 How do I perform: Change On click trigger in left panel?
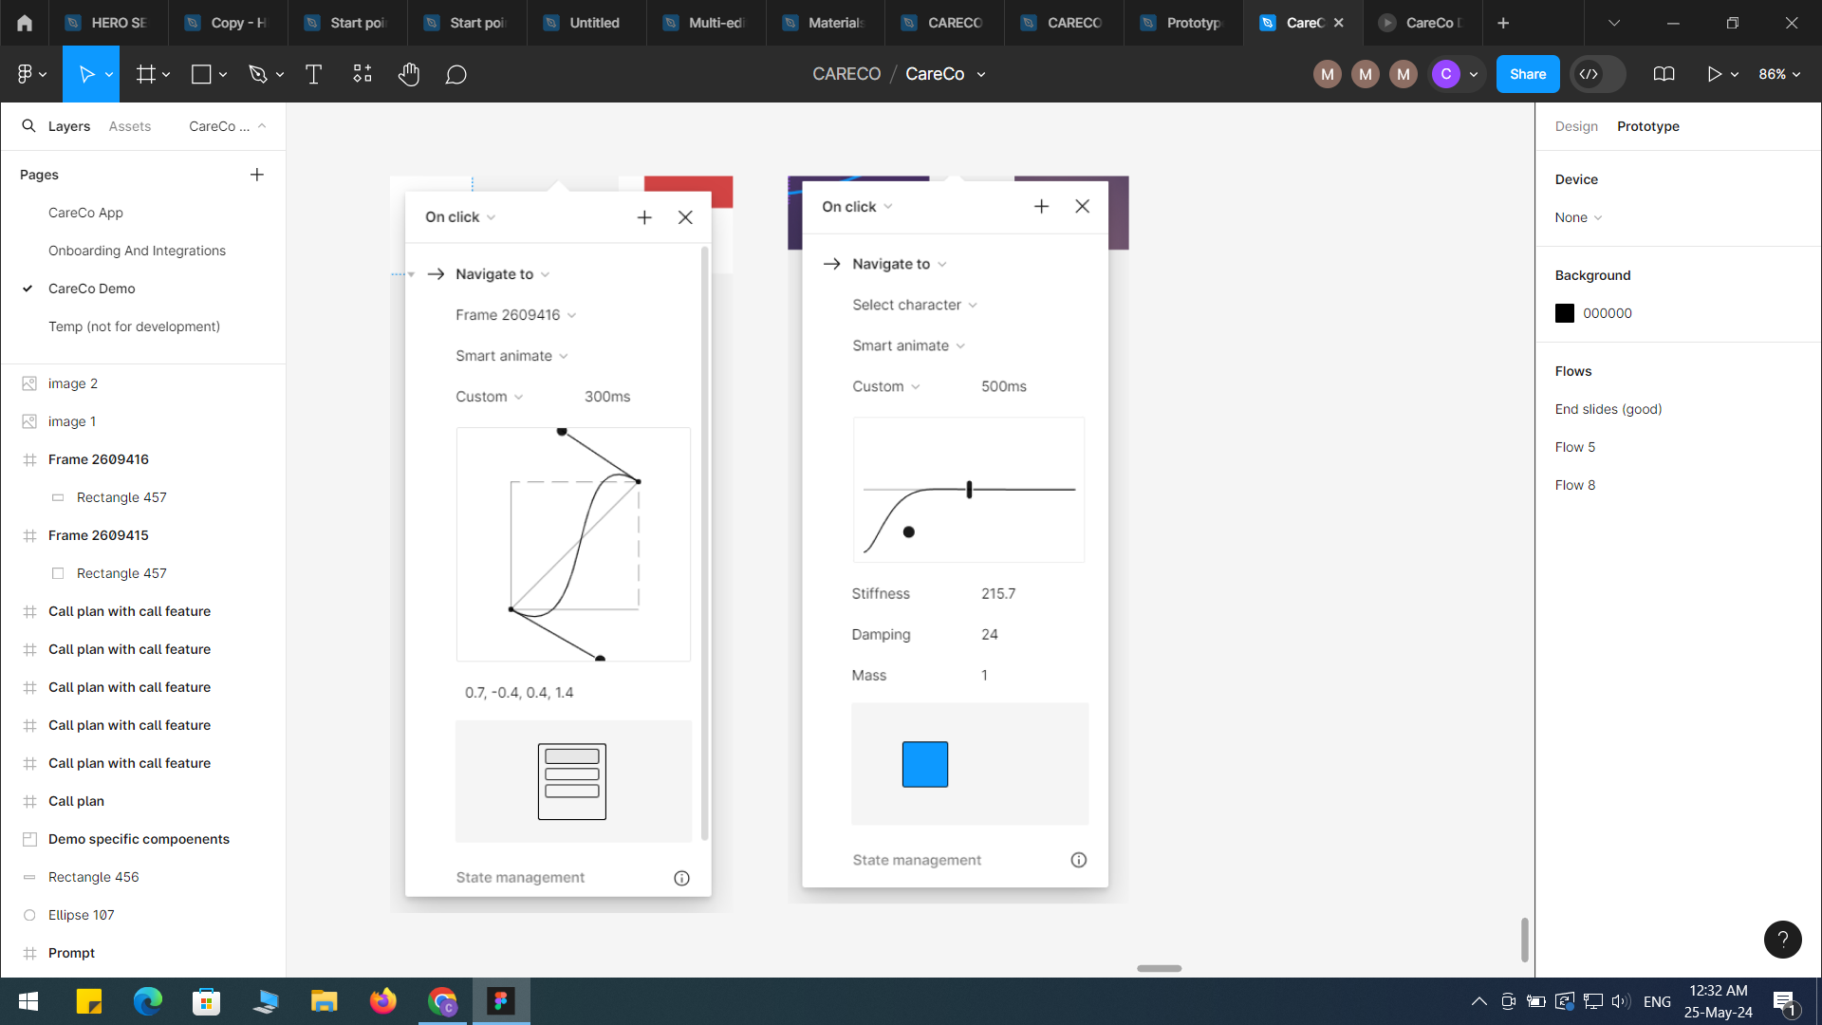tap(460, 217)
